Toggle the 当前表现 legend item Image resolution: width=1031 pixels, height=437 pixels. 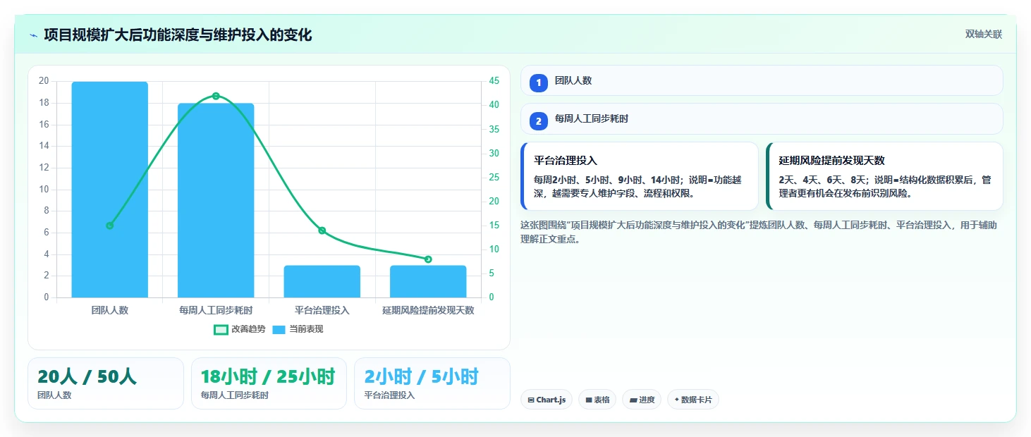point(298,329)
